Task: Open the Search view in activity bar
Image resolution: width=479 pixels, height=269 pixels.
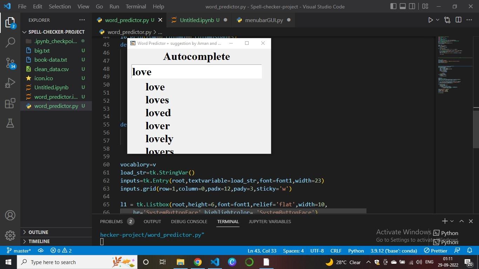Action: pos(10,43)
